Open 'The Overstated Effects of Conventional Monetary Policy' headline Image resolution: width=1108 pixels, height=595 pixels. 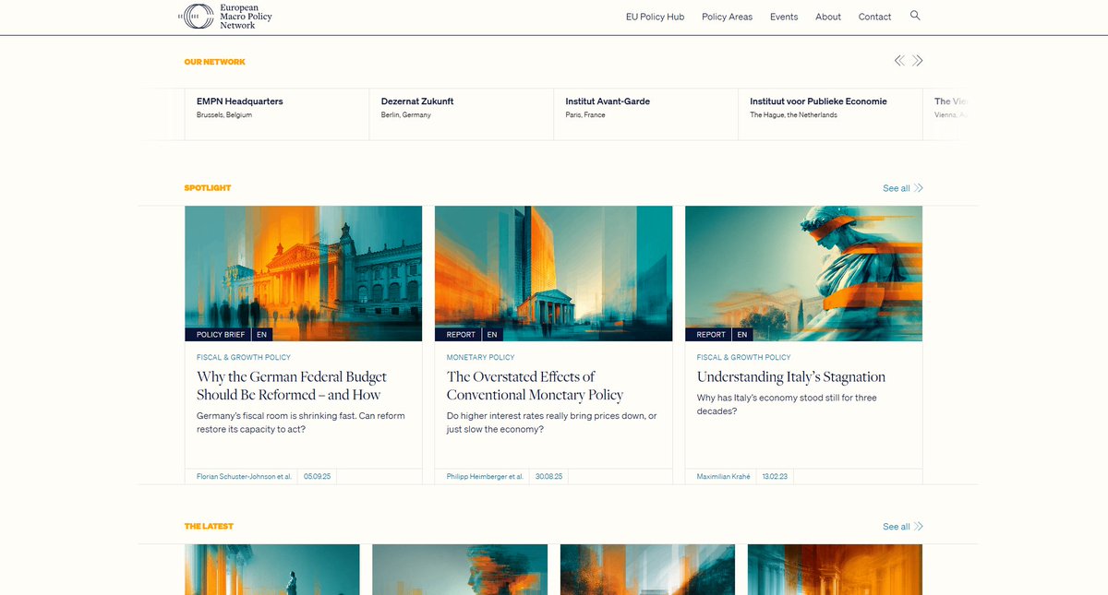click(536, 386)
